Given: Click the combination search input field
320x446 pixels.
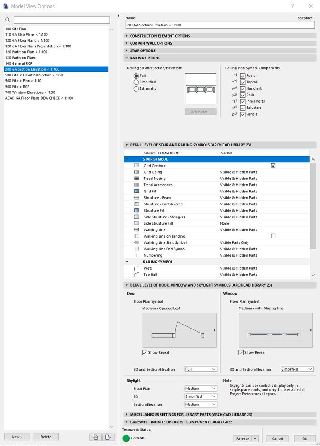Looking at the screenshot, I should point(62,20).
